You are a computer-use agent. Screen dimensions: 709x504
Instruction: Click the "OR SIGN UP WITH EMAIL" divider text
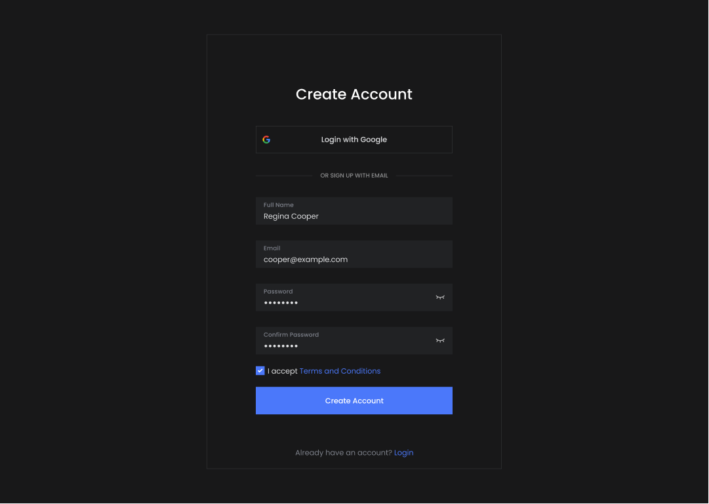coord(354,176)
